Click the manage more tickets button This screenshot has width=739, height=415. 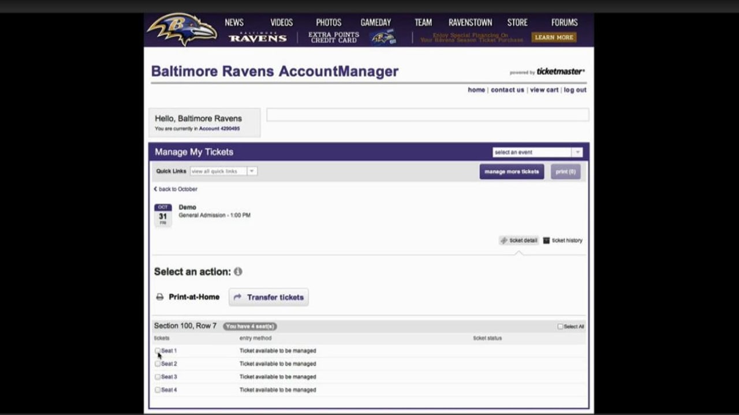512,172
